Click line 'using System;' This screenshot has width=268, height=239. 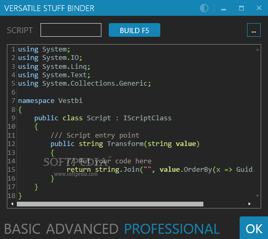(x=44, y=49)
